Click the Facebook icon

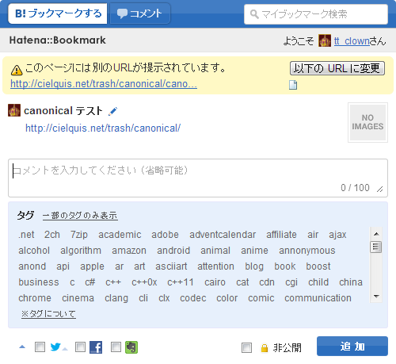coord(96,347)
